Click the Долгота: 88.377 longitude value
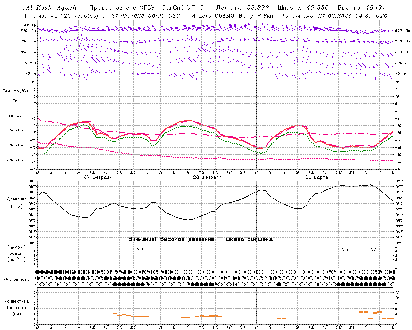Screen dimensions: 412x330 [243, 8]
